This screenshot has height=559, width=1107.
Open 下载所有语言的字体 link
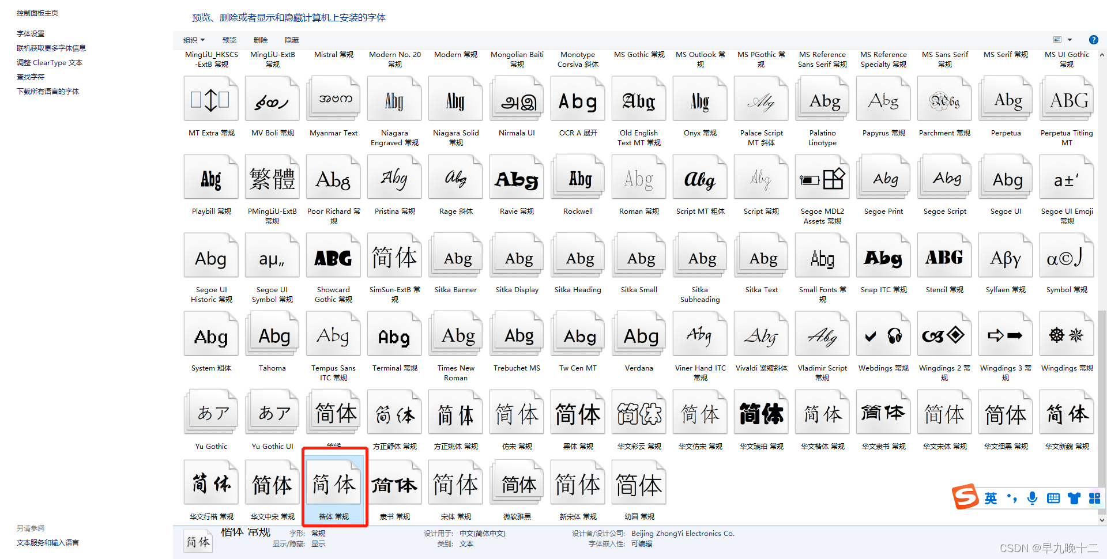(x=48, y=91)
